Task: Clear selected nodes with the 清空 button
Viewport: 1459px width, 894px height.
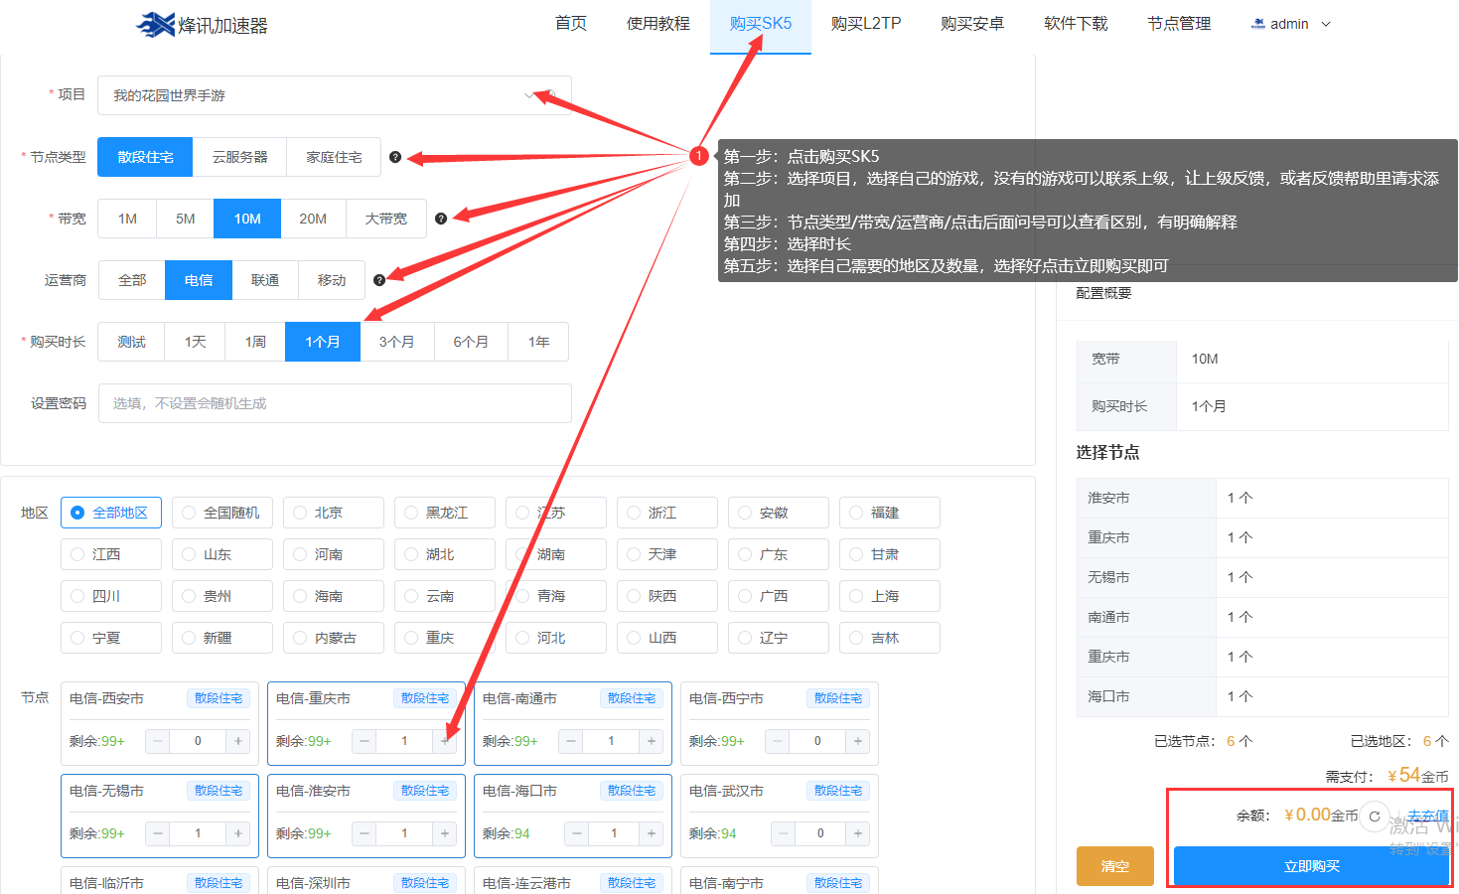Action: (x=1115, y=866)
